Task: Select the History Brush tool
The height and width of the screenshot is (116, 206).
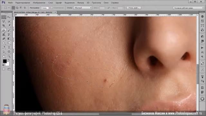Action: (9, 34)
